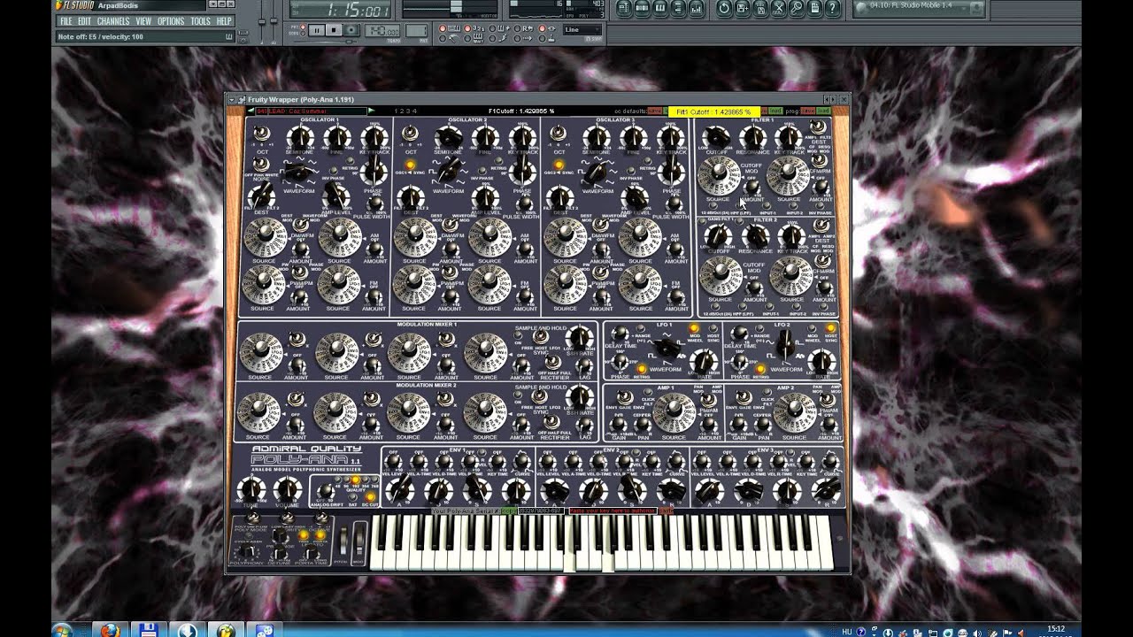Screen dimensions: 1133x637
Task: Click the pitch wheel next to keyboard
Action: tap(343, 540)
